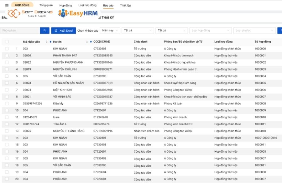Screen dimensions: 282x188
Task: Click the Loại hợp đồng column header
Action: (x=223, y=42)
